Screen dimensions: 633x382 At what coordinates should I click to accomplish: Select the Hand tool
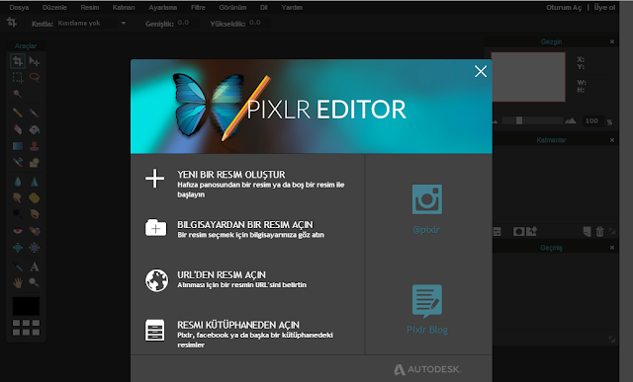click(x=18, y=282)
